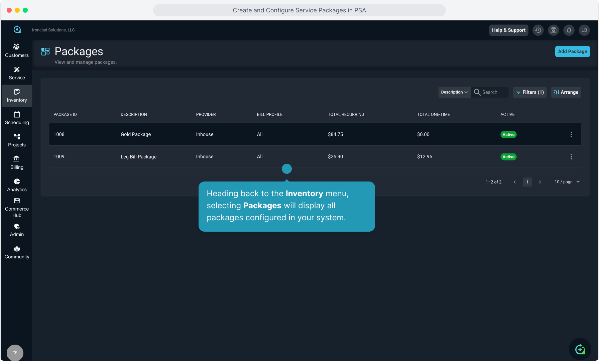Open the Filters (1) panel

pos(530,92)
